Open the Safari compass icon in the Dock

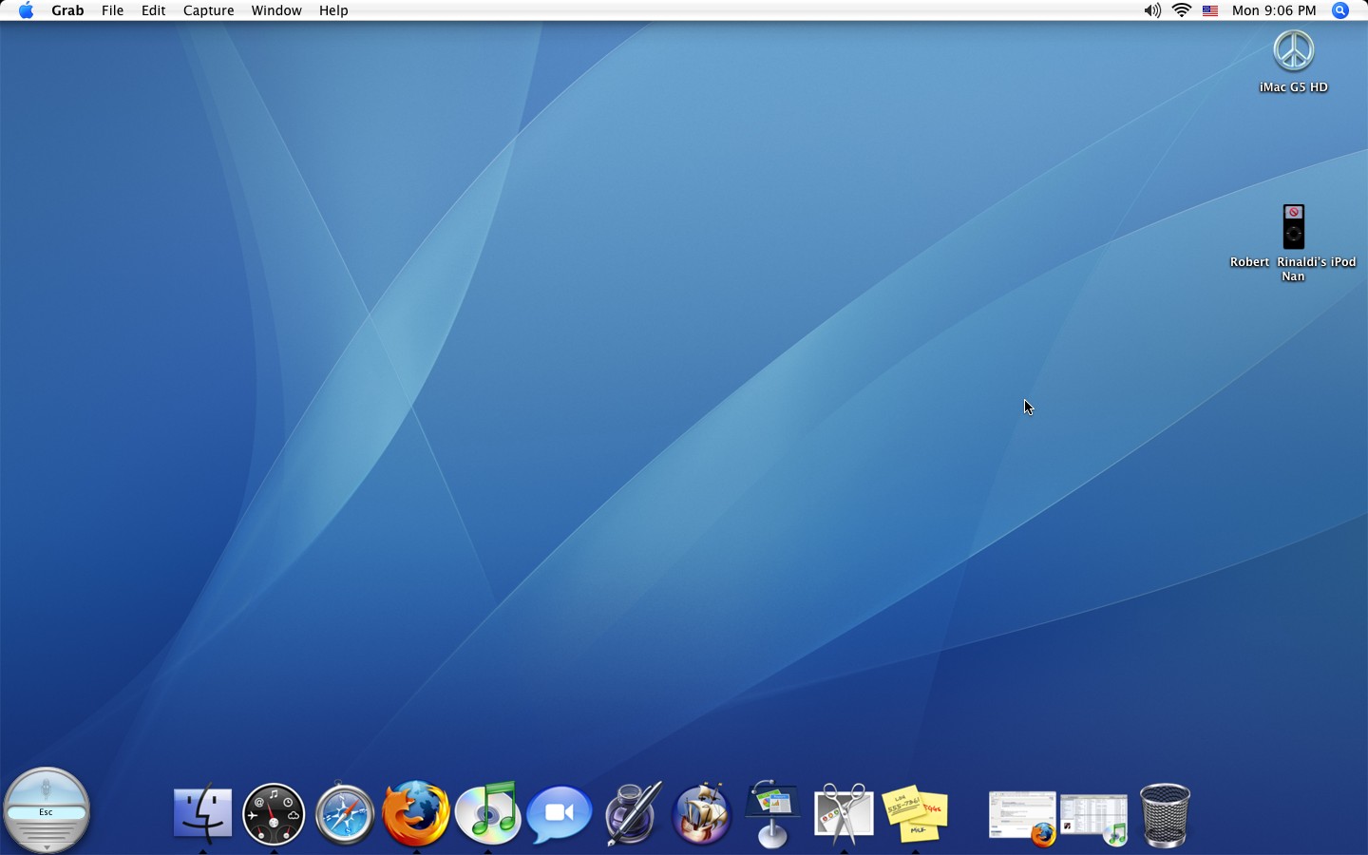point(345,814)
